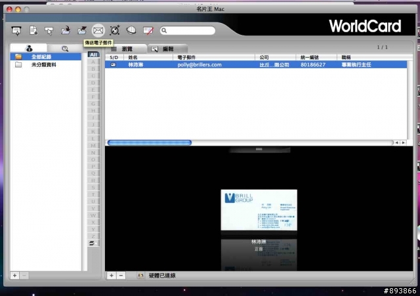
Task: Click the 硬體已連線 status text
Action: click(162, 276)
